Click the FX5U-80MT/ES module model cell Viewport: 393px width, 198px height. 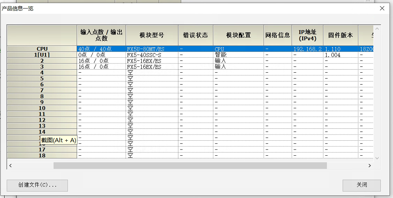tap(151, 49)
